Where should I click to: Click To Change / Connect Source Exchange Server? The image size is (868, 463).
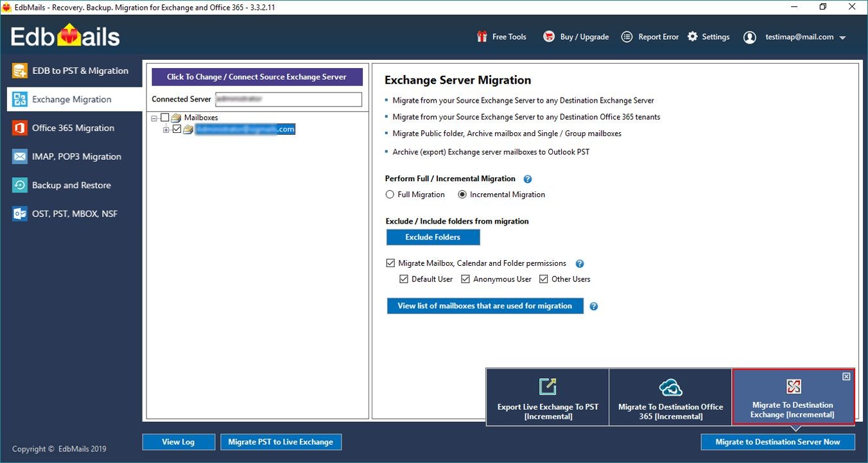click(x=257, y=77)
